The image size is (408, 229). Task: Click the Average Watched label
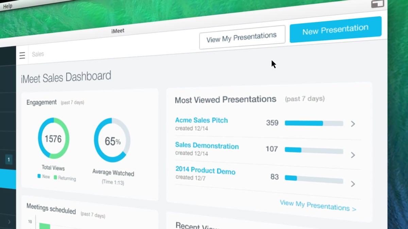point(113,173)
